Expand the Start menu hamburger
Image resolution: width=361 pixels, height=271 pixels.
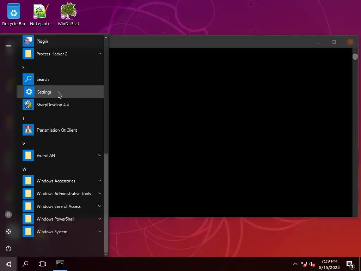tap(8, 46)
